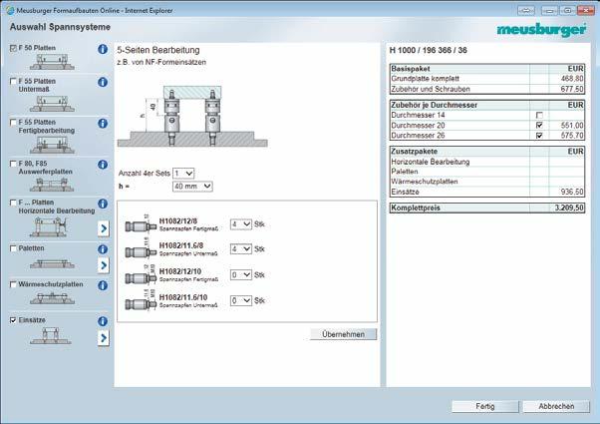
Task: Enable F 55 Platten Fertigbearbeitung checkbox
Action: [x=13, y=122]
